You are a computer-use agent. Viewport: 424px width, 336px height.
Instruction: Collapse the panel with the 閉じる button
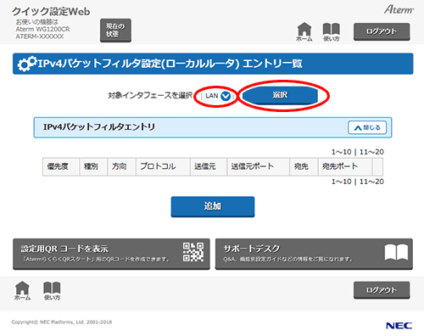(367, 127)
